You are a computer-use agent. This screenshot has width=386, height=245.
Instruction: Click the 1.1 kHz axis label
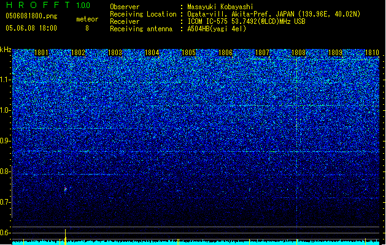[x=6, y=80]
